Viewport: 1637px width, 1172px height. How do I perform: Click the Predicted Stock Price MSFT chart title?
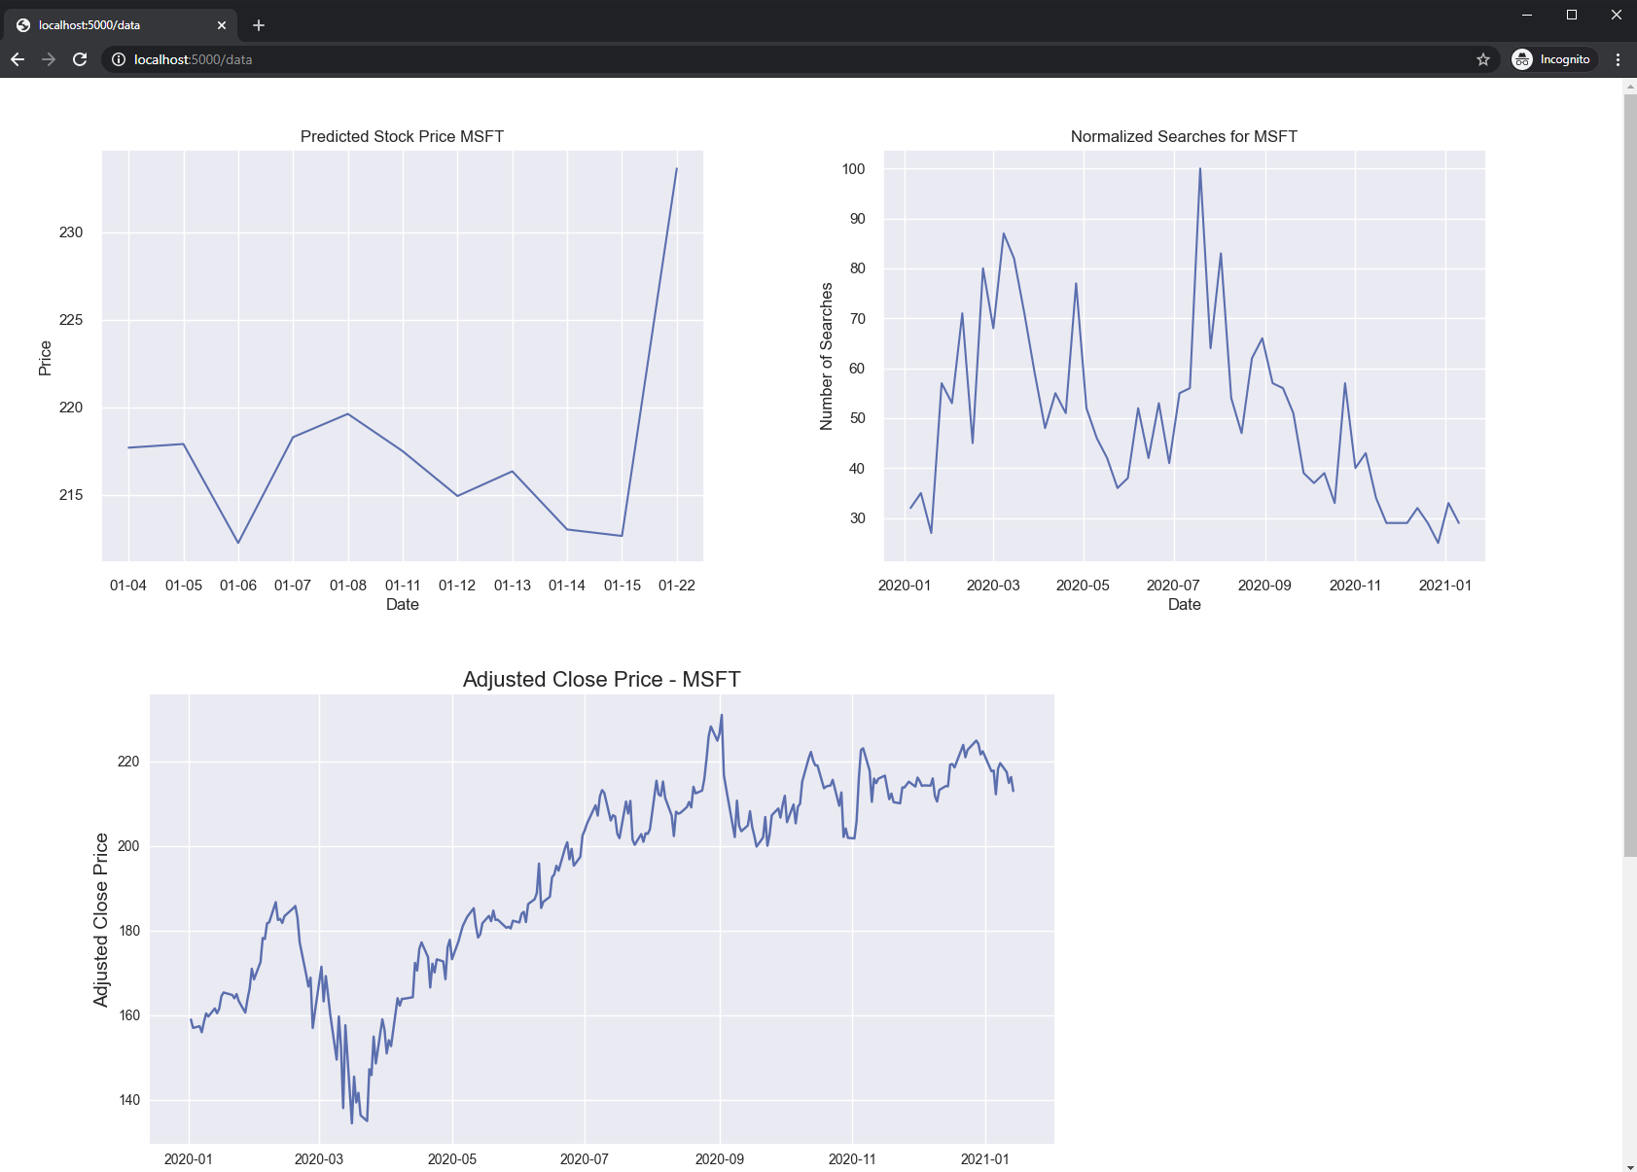pos(402,136)
